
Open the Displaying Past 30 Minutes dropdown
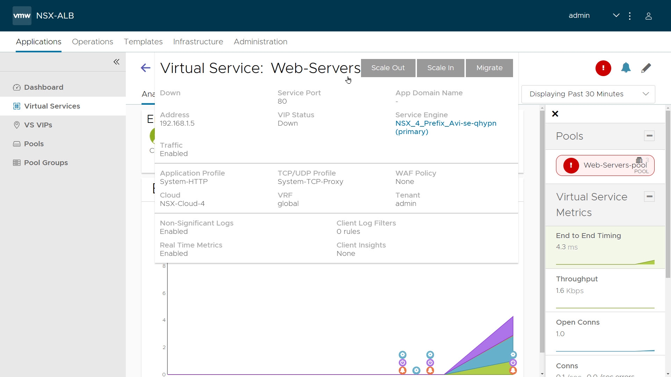588,94
